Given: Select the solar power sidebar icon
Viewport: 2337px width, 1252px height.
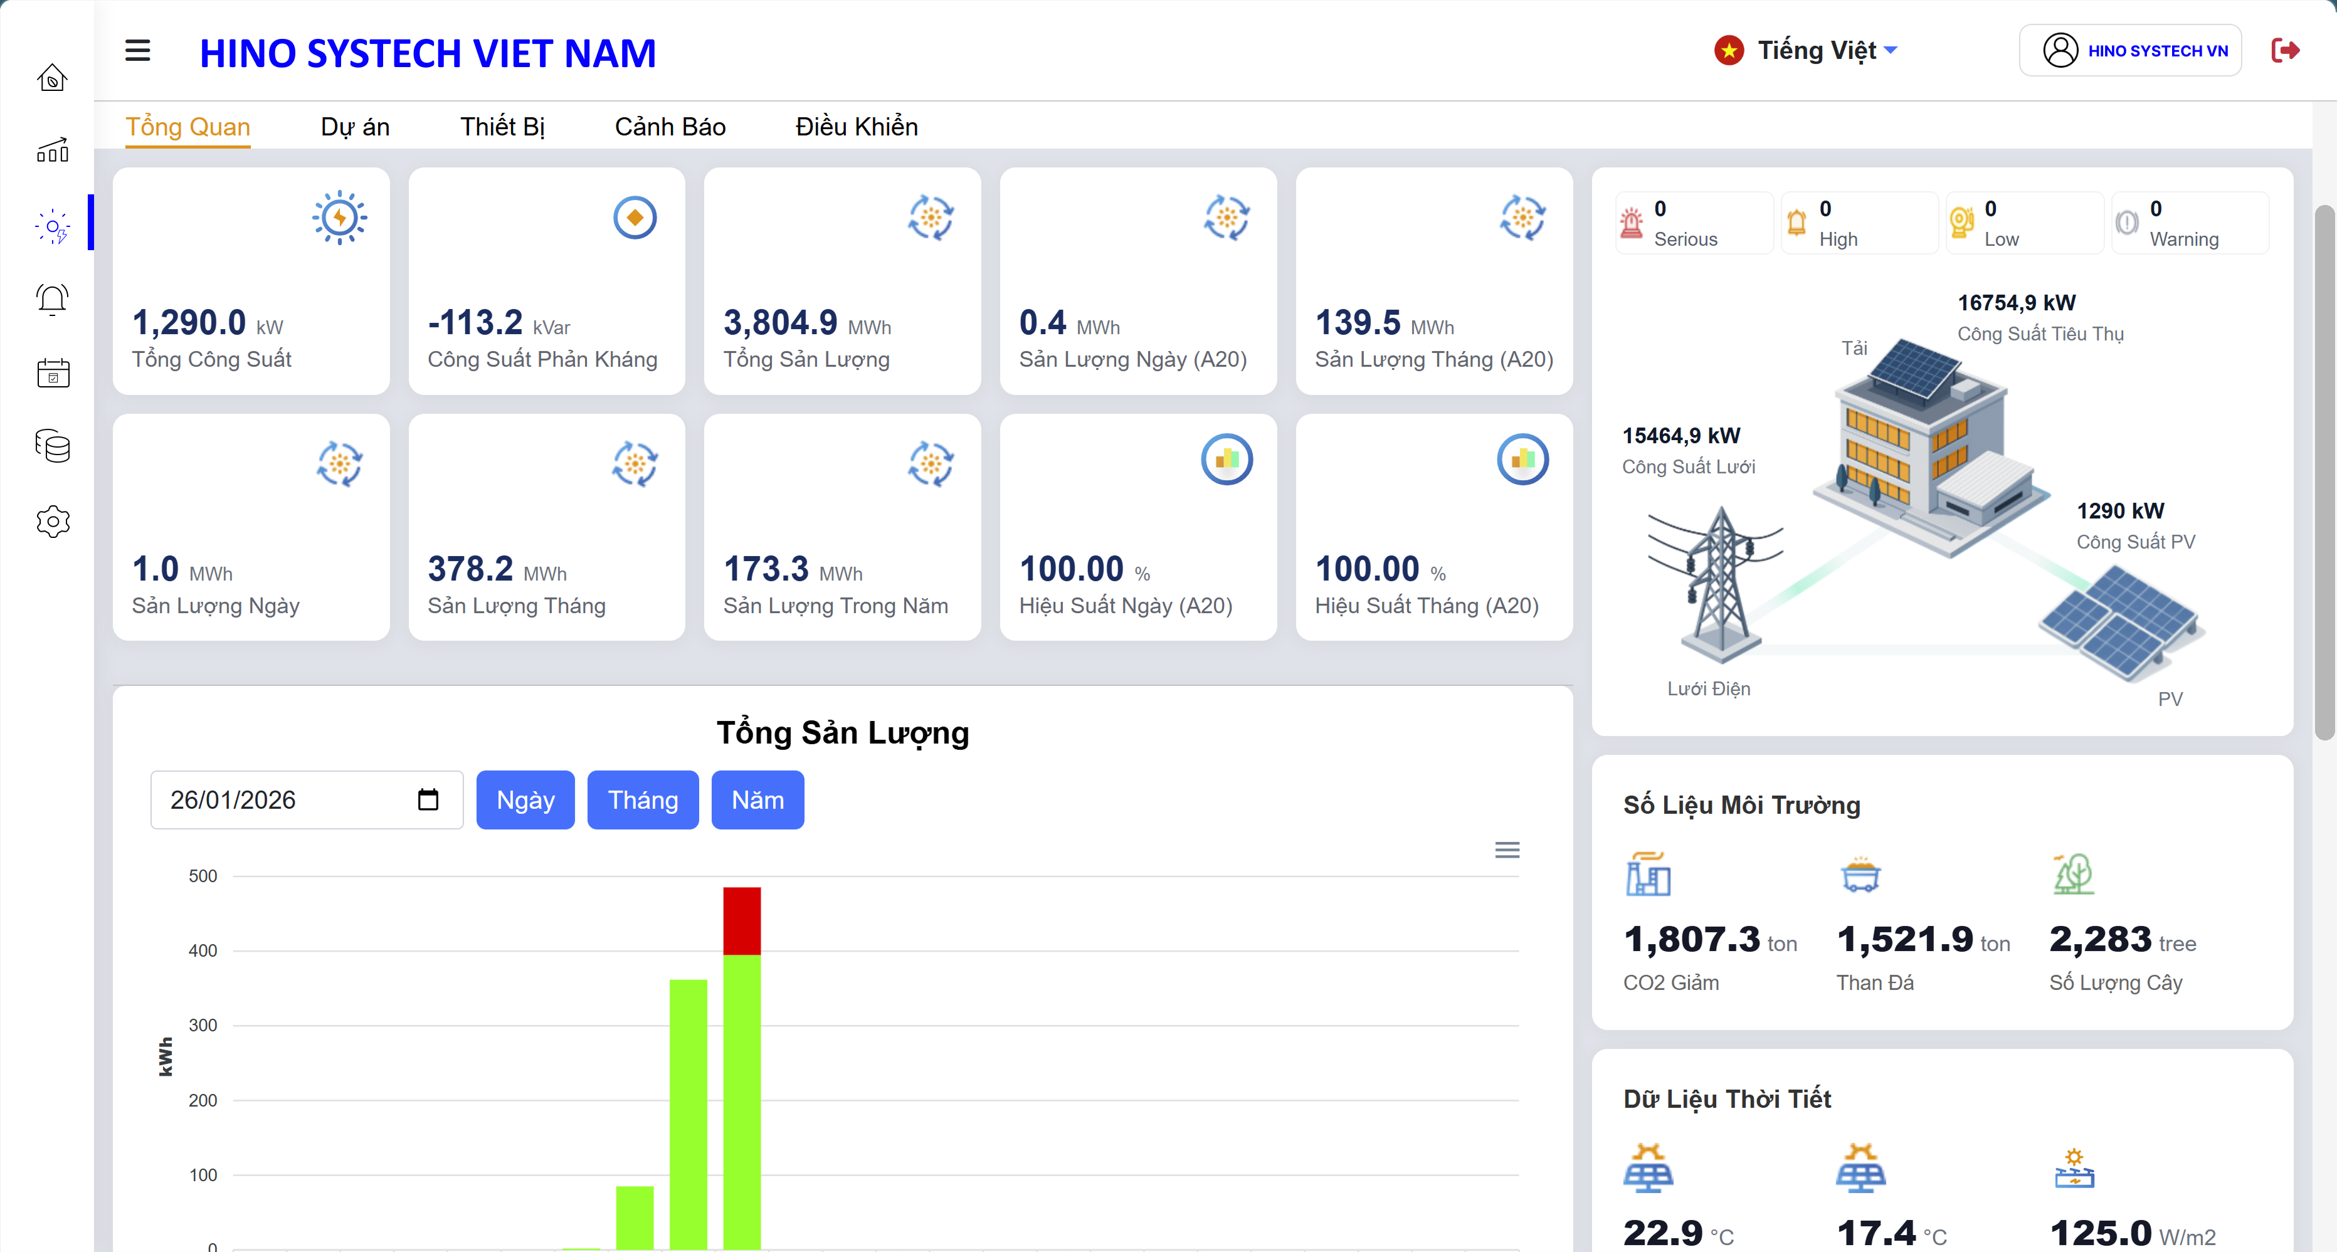Looking at the screenshot, I should (53, 226).
